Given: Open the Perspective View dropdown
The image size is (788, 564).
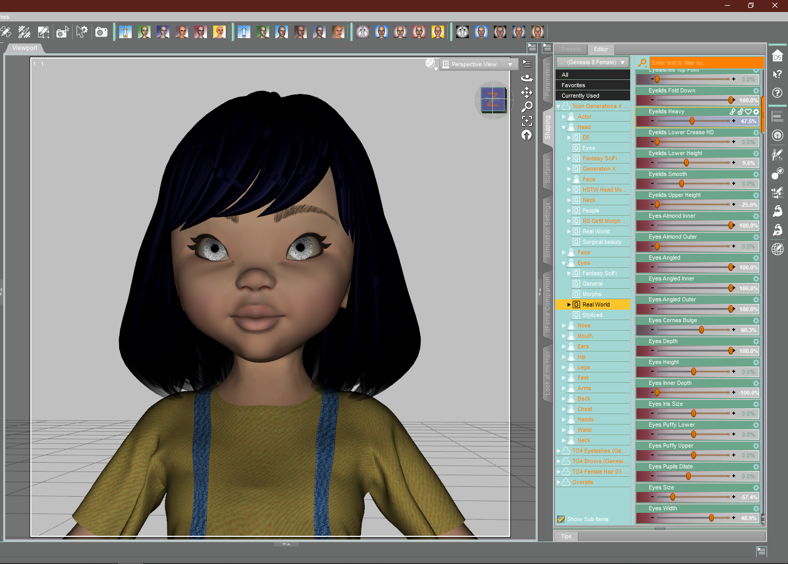Looking at the screenshot, I should [x=478, y=64].
